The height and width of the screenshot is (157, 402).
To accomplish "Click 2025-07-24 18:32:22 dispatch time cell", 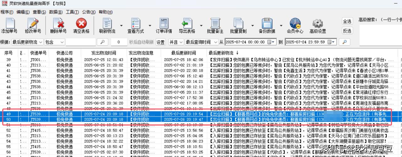I will point(104,141).
